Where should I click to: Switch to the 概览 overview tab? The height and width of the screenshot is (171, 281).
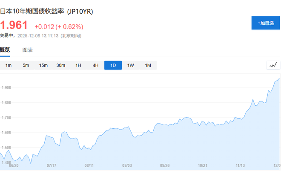click(x=5, y=50)
